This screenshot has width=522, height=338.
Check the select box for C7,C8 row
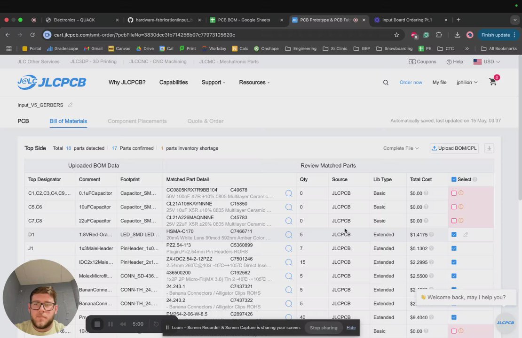[454, 221]
